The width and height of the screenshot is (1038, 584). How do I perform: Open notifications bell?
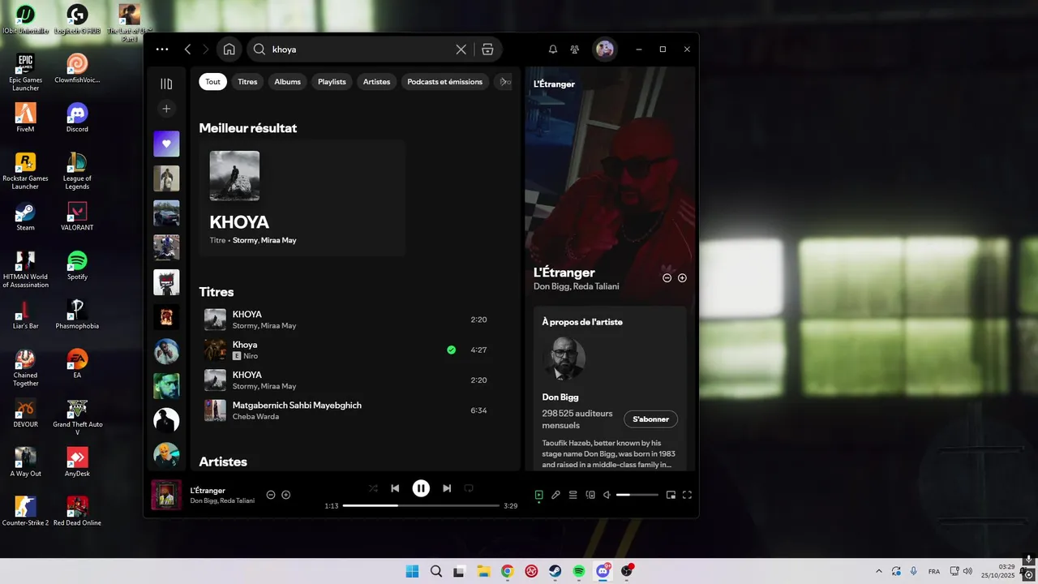pyautogui.click(x=553, y=49)
